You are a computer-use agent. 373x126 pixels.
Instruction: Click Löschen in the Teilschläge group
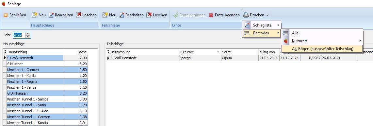(x=157, y=15)
